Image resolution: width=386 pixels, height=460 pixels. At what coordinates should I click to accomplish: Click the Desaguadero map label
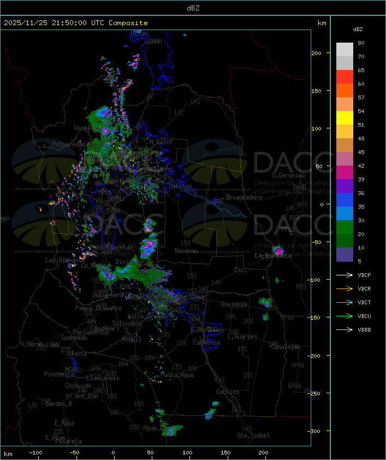(x=244, y=197)
